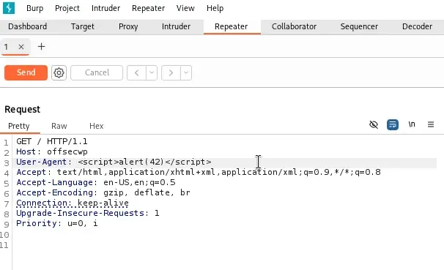
Task: Open the Repeater menu in menu bar
Action: tap(148, 8)
